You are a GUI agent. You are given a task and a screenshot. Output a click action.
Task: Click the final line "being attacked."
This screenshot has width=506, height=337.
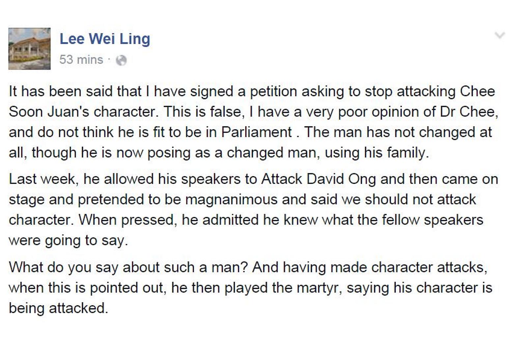coord(58,308)
